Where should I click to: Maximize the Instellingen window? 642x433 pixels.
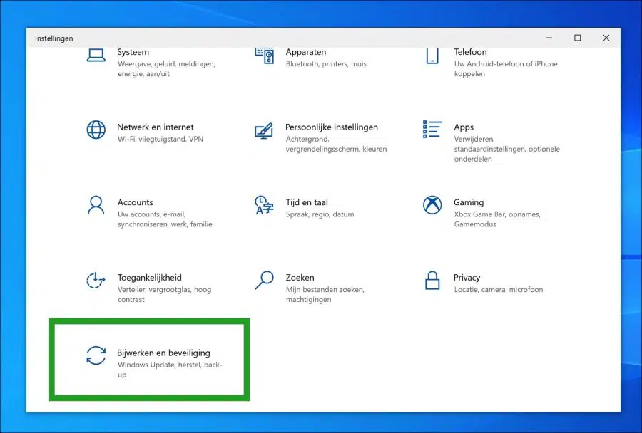(577, 38)
